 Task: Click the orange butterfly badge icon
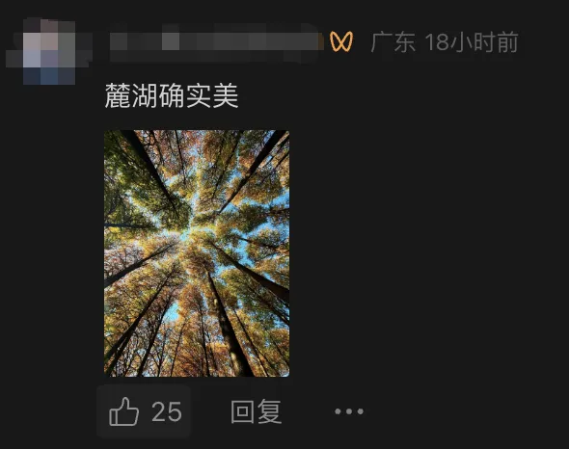[x=341, y=41]
